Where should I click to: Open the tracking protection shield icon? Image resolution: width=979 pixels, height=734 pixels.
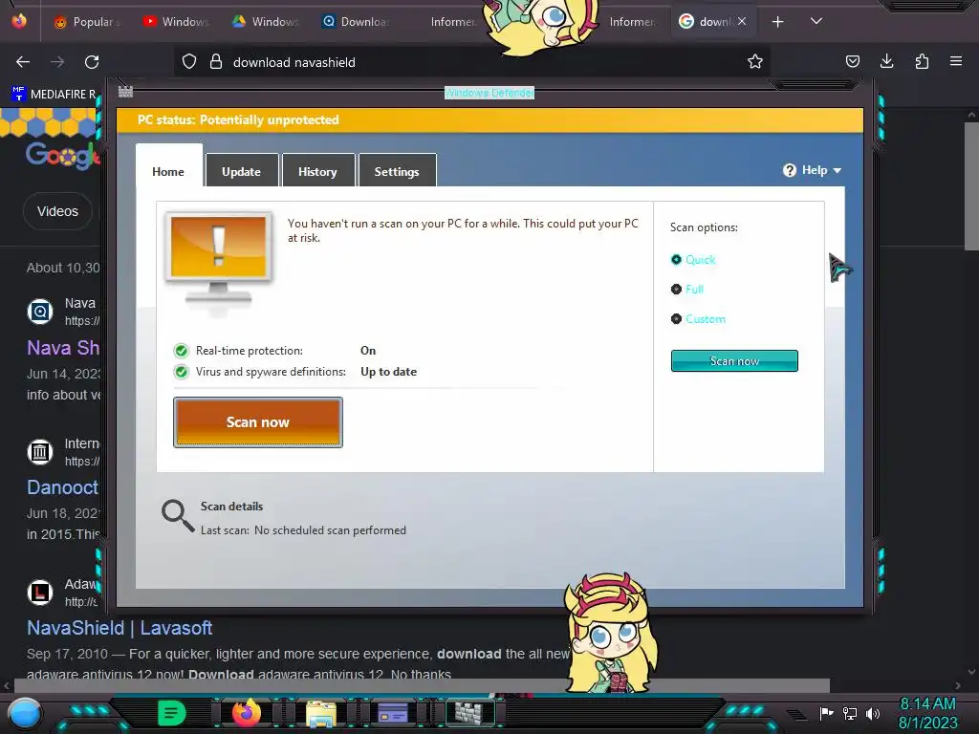coord(189,62)
